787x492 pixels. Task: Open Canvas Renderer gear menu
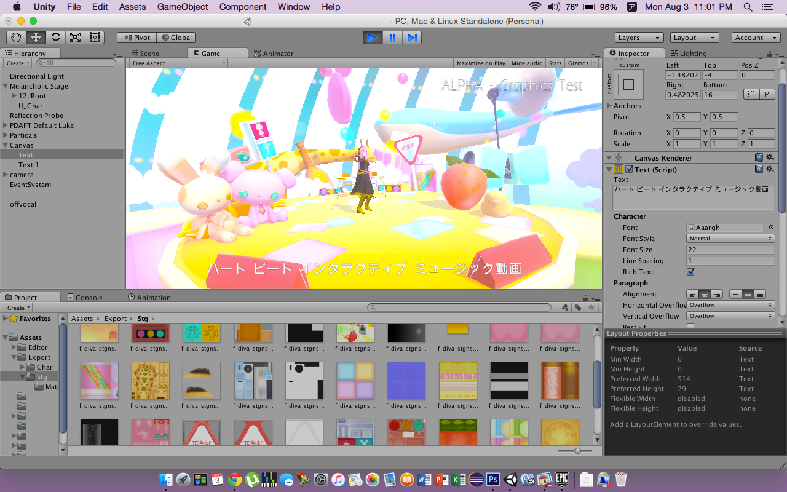(769, 158)
